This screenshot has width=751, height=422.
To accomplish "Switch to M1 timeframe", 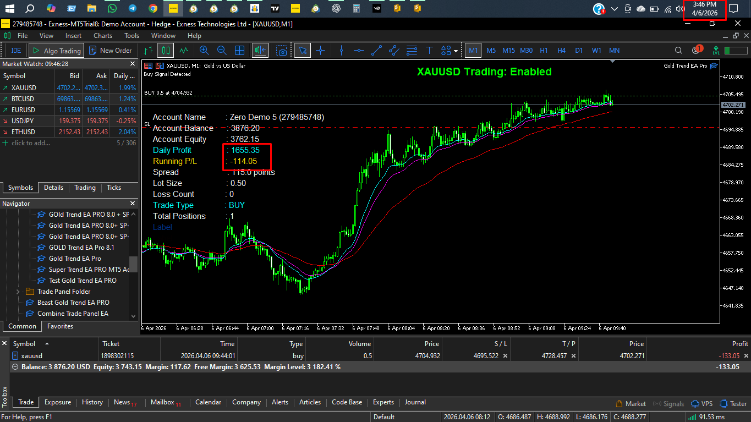I will [x=473, y=51].
